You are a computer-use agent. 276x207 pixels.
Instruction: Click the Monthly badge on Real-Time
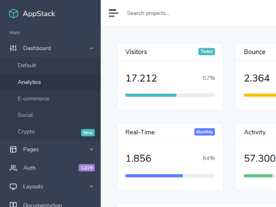coord(205,132)
